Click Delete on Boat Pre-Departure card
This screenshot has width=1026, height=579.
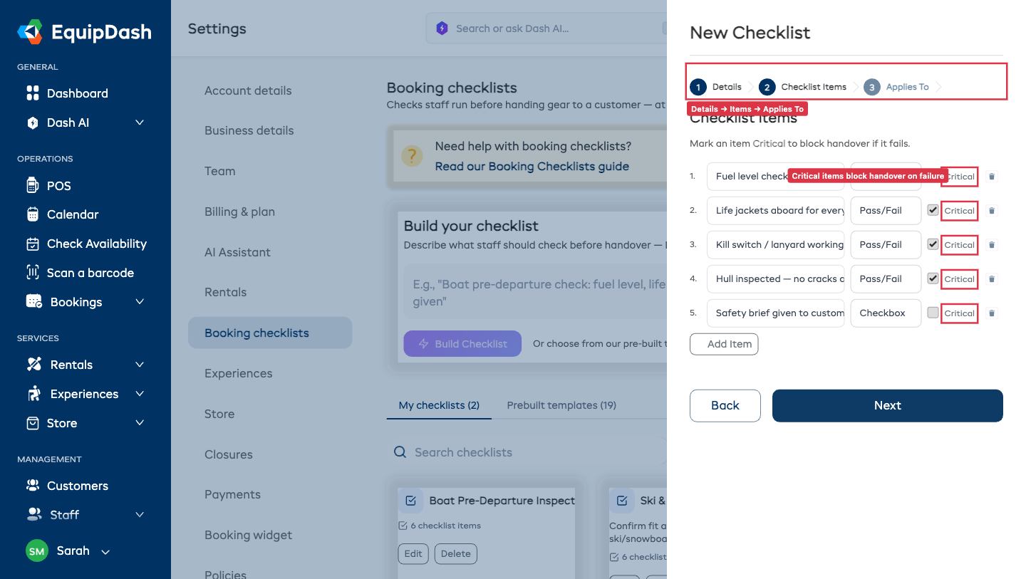coord(455,554)
